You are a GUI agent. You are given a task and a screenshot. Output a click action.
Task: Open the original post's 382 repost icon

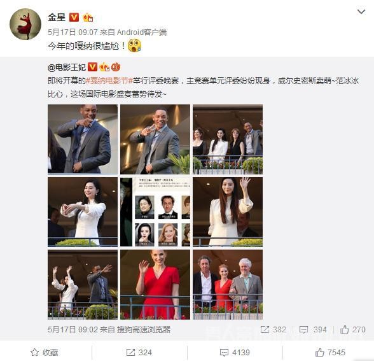tap(265, 330)
